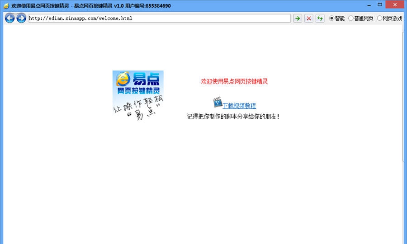Click the blue forward navigation arrow

(21, 18)
